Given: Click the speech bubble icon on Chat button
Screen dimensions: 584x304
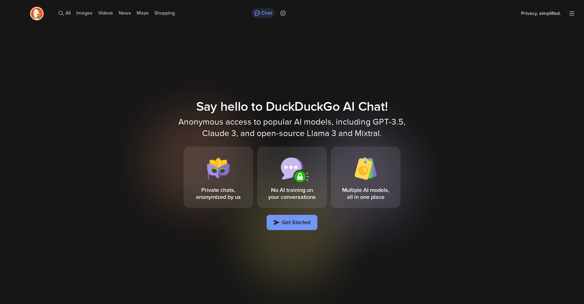Looking at the screenshot, I should (257, 13).
